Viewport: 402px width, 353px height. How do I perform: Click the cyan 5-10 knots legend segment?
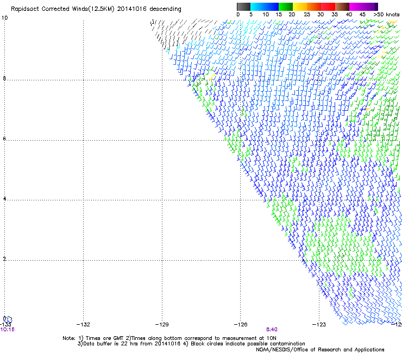point(257,7)
